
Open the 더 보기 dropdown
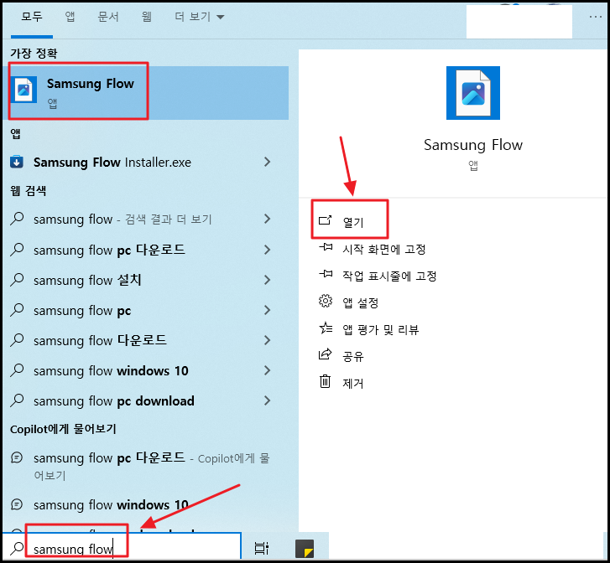[x=199, y=16]
